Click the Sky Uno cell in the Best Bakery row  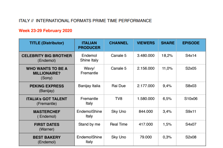tap(119, 139)
